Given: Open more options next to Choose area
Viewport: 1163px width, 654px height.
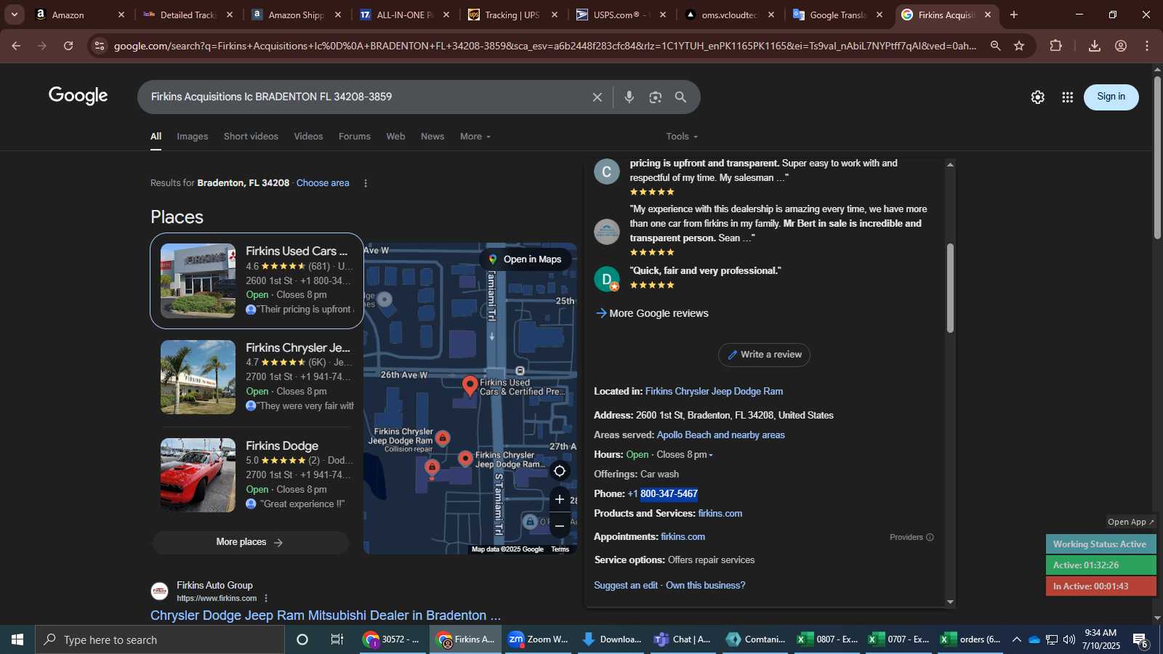Looking at the screenshot, I should pyautogui.click(x=366, y=183).
